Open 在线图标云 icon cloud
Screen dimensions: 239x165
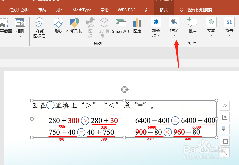(x=39, y=28)
